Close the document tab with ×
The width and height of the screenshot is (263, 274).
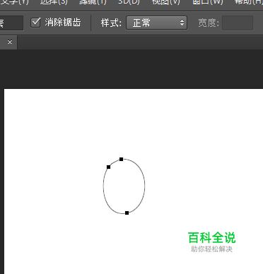pos(10,42)
